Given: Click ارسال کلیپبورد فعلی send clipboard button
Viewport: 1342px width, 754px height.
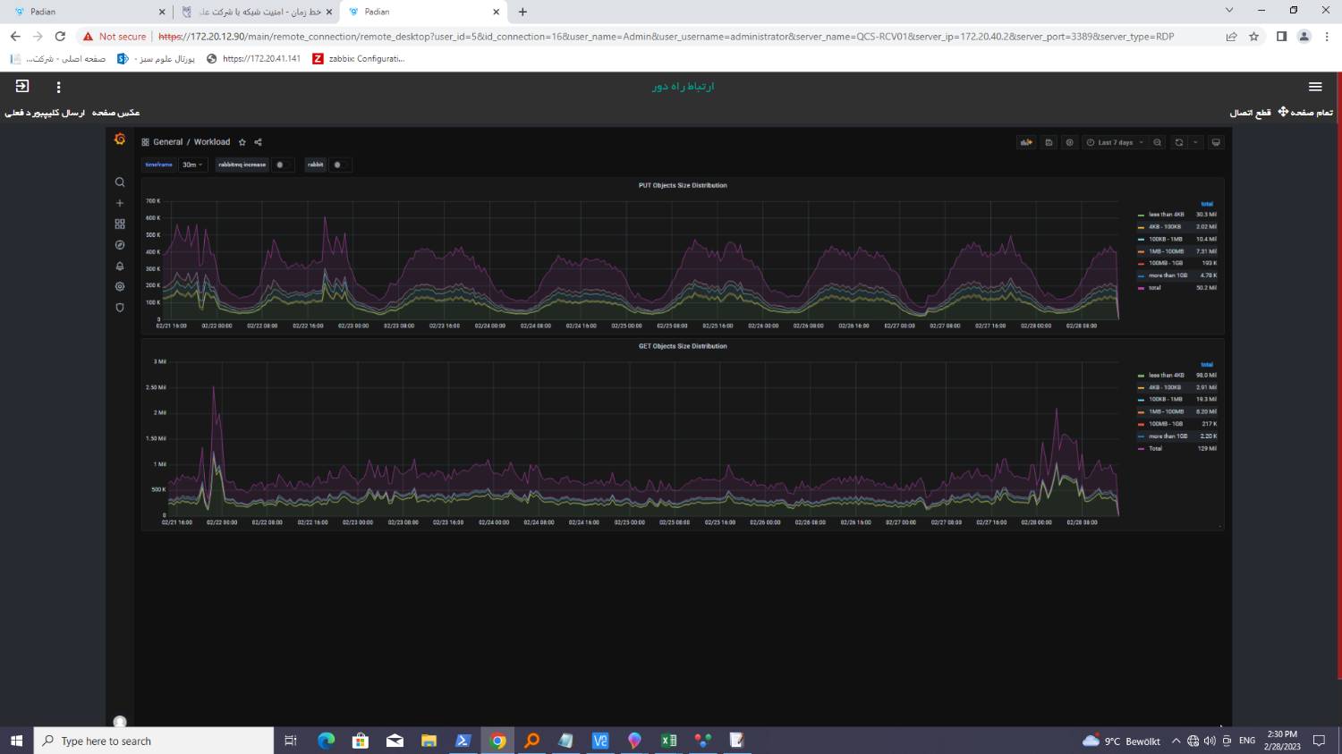Looking at the screenshot, I should pos(45,113).
